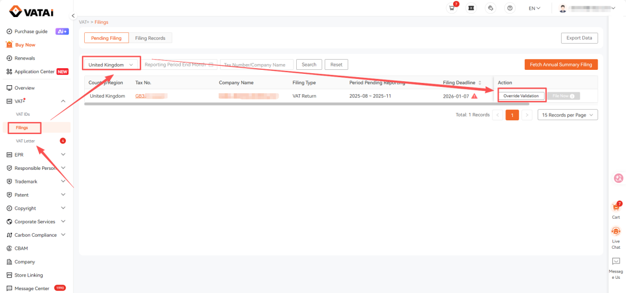This screenshot has width=626, height=293.
Task: Go to previous page arrow in pagination
Action: click(498, 115)
